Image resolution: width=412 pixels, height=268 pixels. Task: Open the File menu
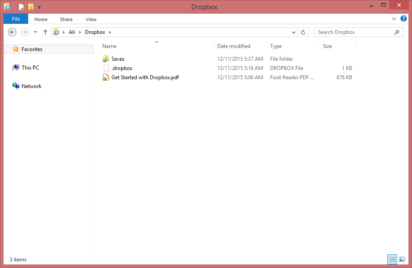(x=16, y=19)
